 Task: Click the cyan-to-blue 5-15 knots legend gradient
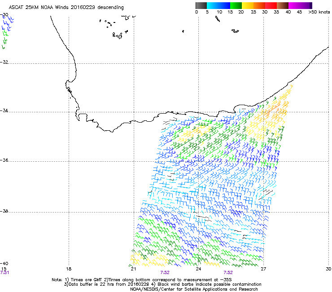(218, 5)
